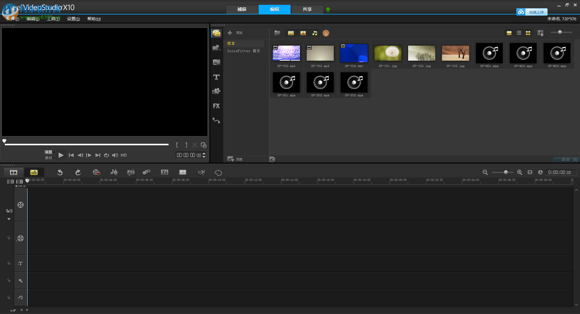Select the Title (T) library panel
This screenshot has height=314, width=580.
216,77
